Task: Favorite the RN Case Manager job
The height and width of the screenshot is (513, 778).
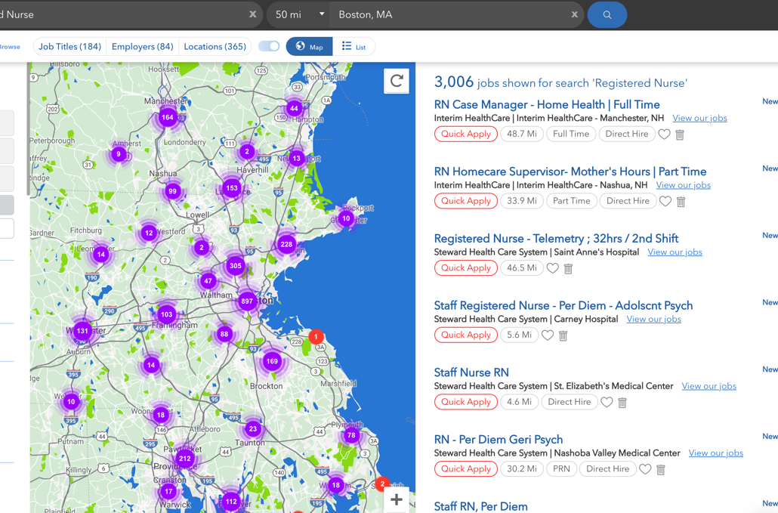Action: click(x=664, y=134)
